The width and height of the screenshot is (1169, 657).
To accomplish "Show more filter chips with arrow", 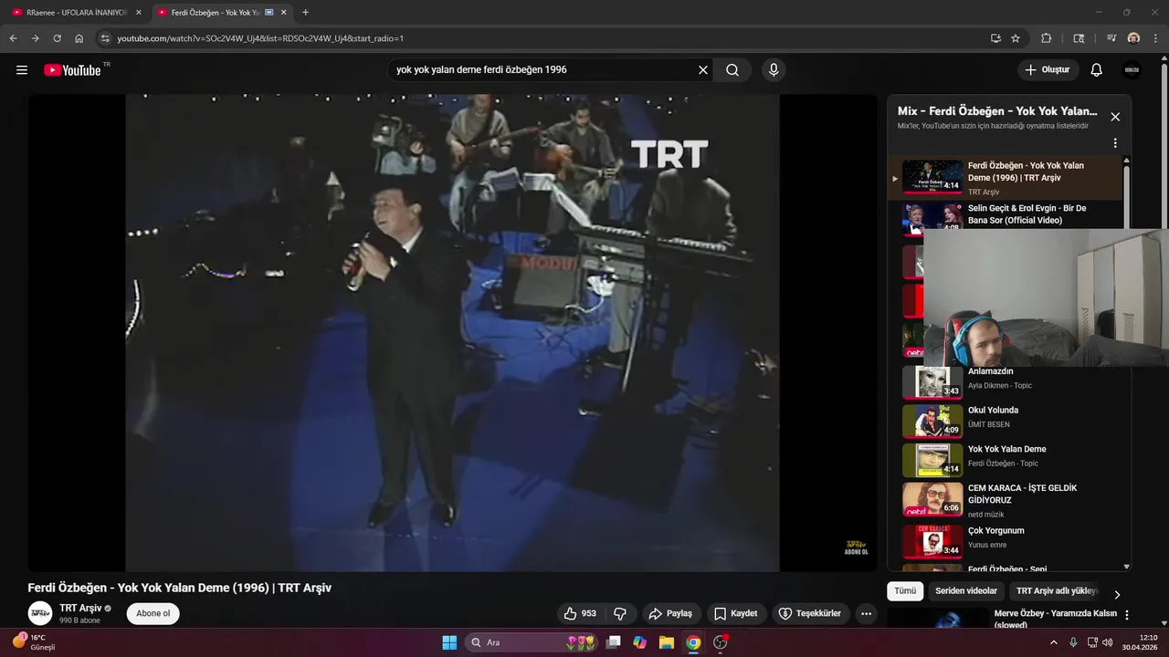I will (x=1116, y=594).
